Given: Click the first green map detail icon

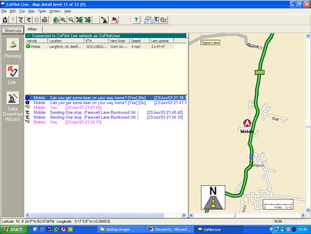Looking at the screenshot, I should (79, 20).
